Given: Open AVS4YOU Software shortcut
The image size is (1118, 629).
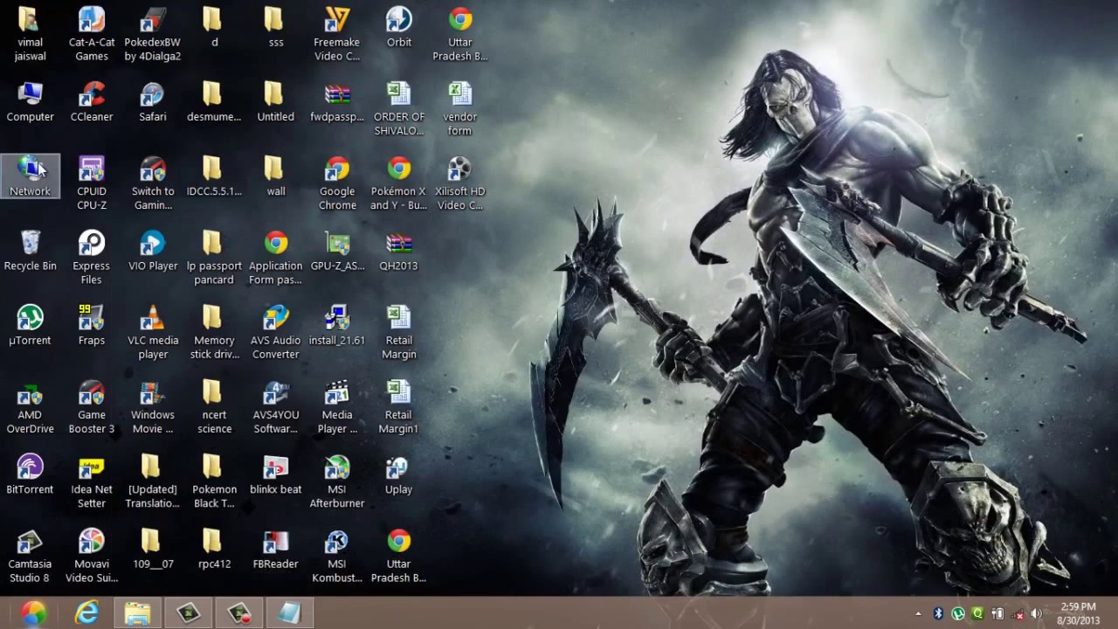Looking at the screenshot, I should (x=276, y=407).
